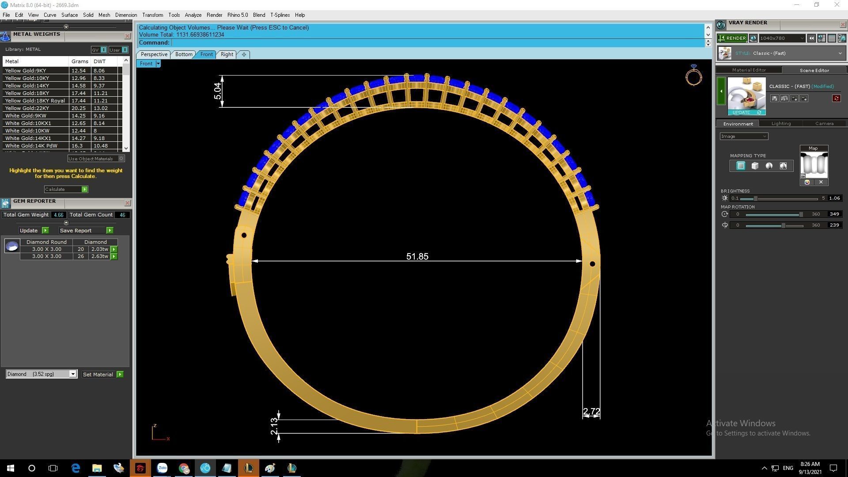848x477 pixels.
Task: Click the export scene folder icon
Action: click(x=794, y=98)
